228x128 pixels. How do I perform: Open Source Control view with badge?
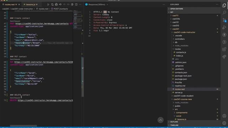[224, 20]
